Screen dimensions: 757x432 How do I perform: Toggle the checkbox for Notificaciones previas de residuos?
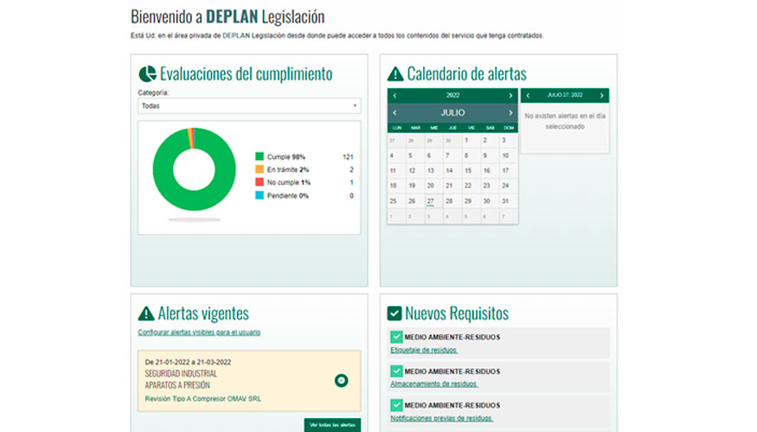tap(396, 405)
